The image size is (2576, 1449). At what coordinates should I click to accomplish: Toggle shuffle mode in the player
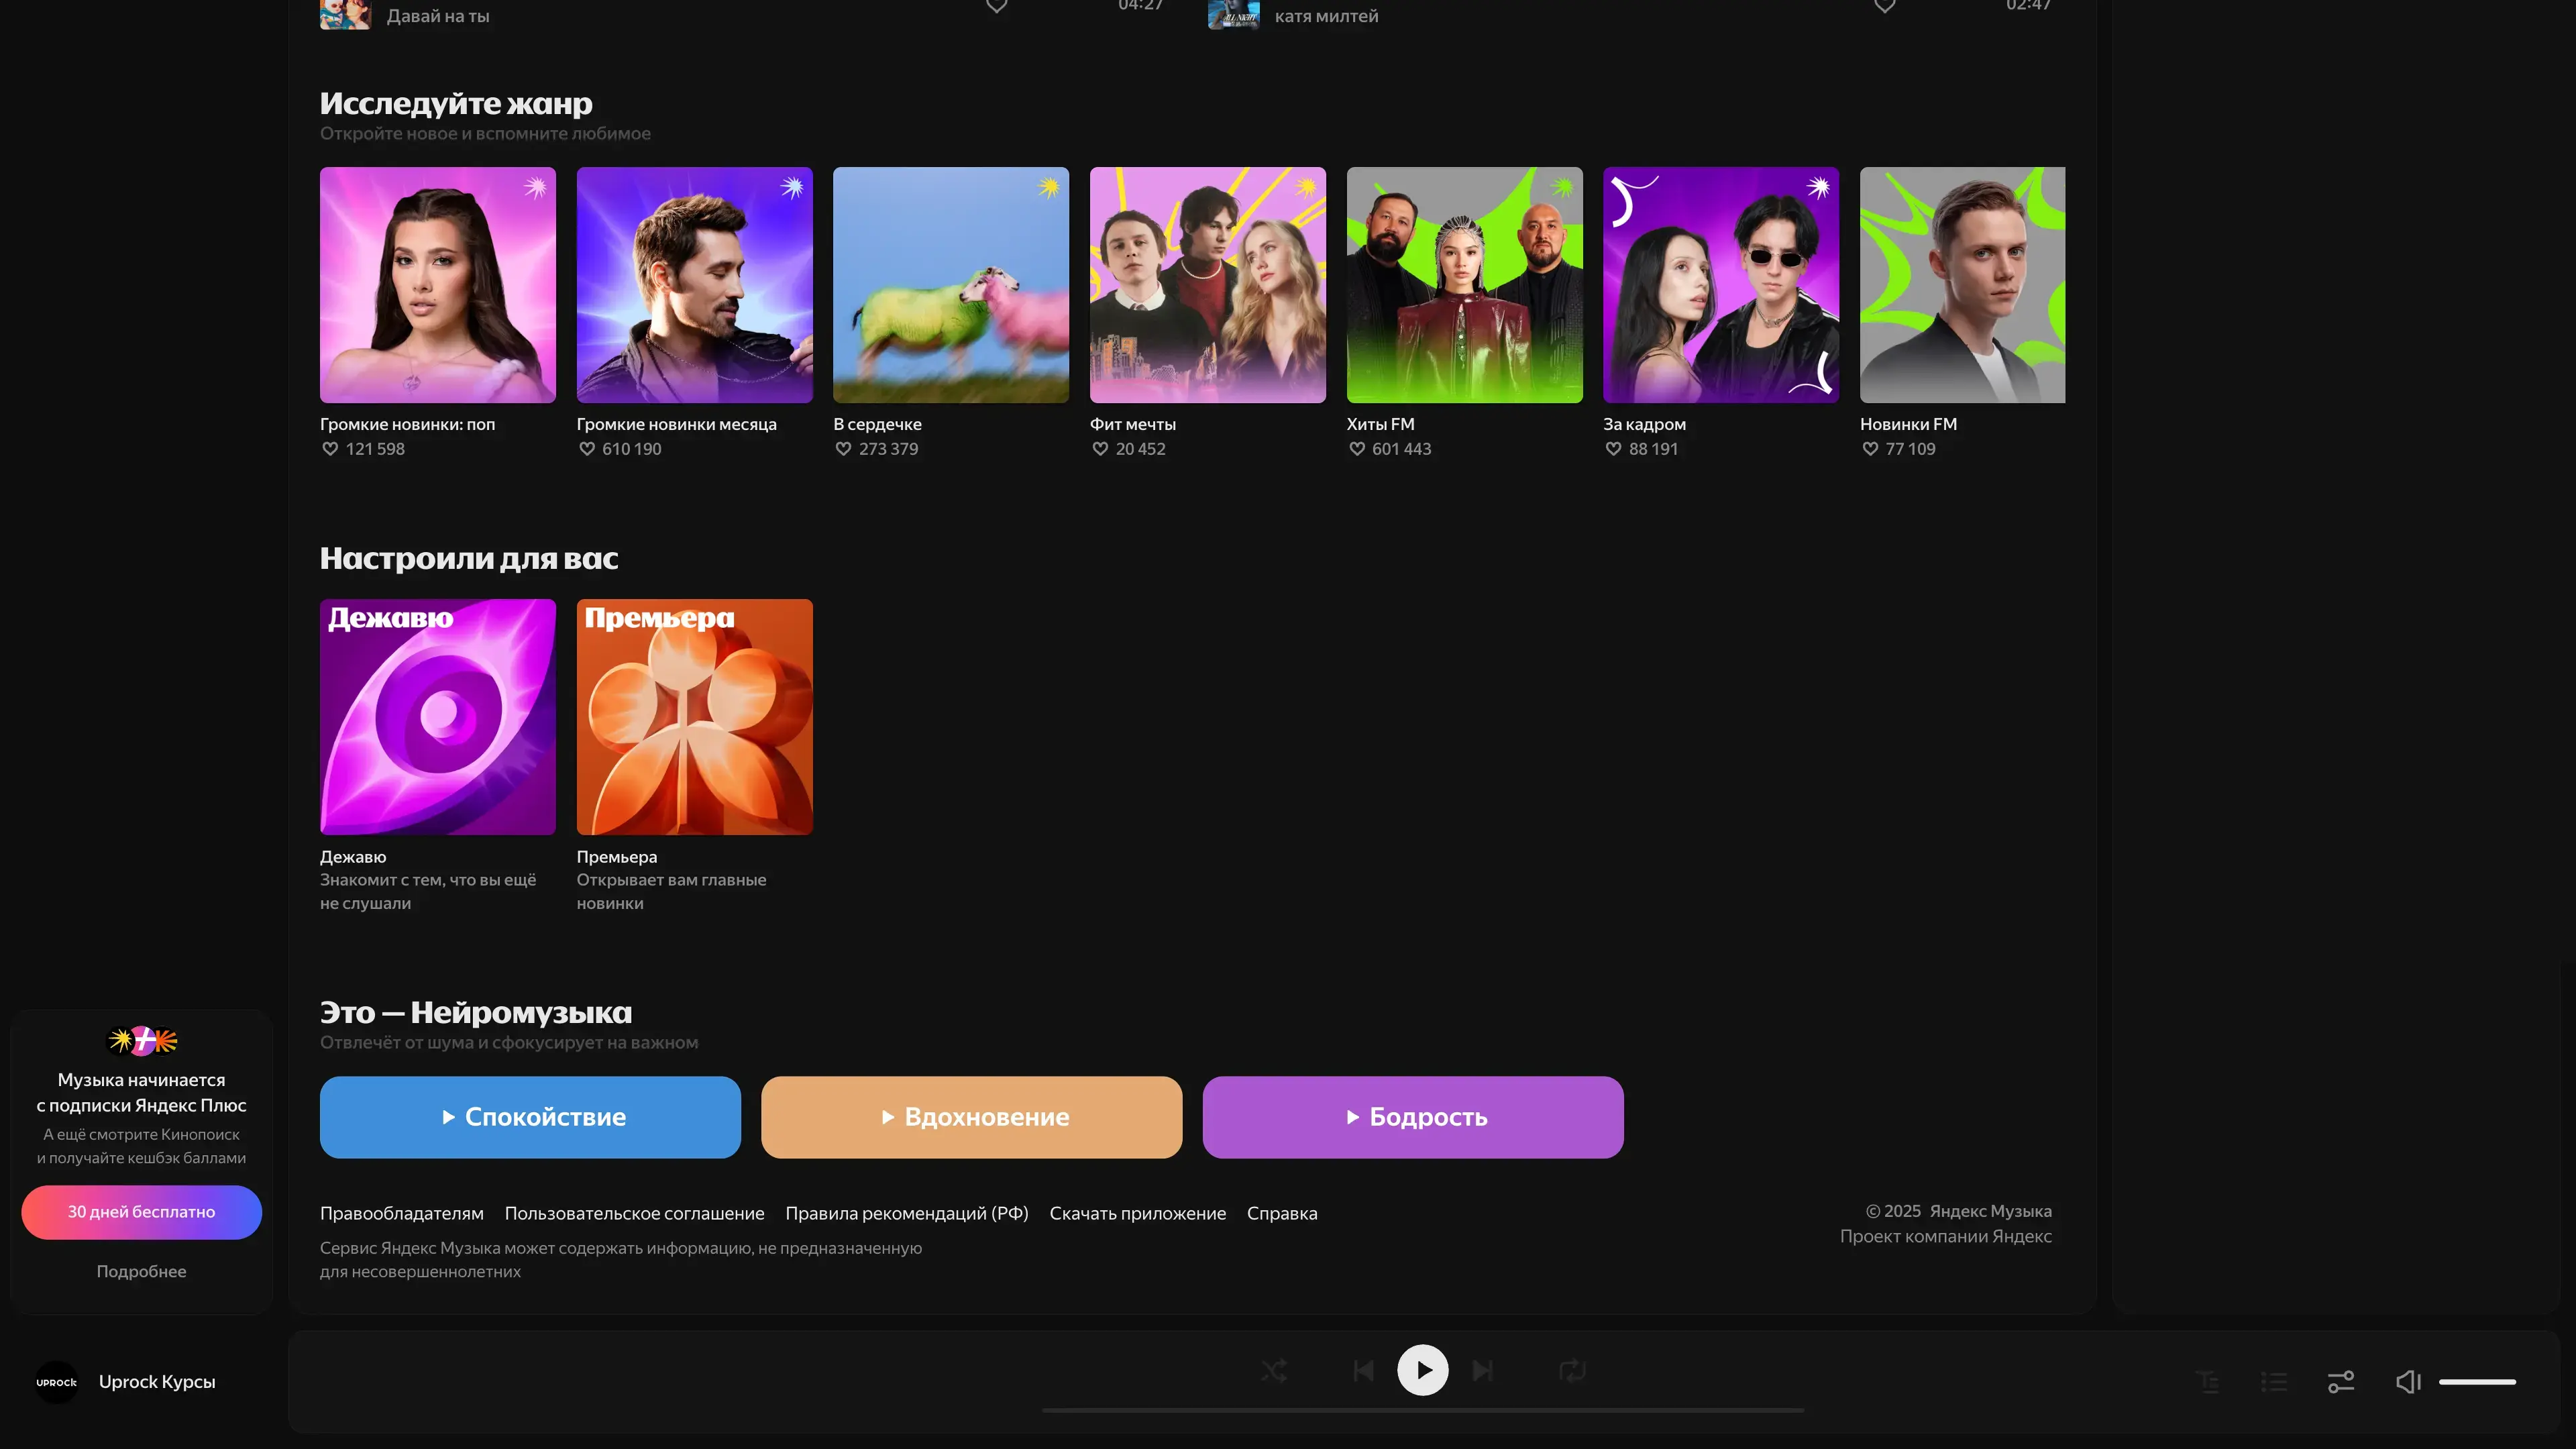(1273, 1370)
